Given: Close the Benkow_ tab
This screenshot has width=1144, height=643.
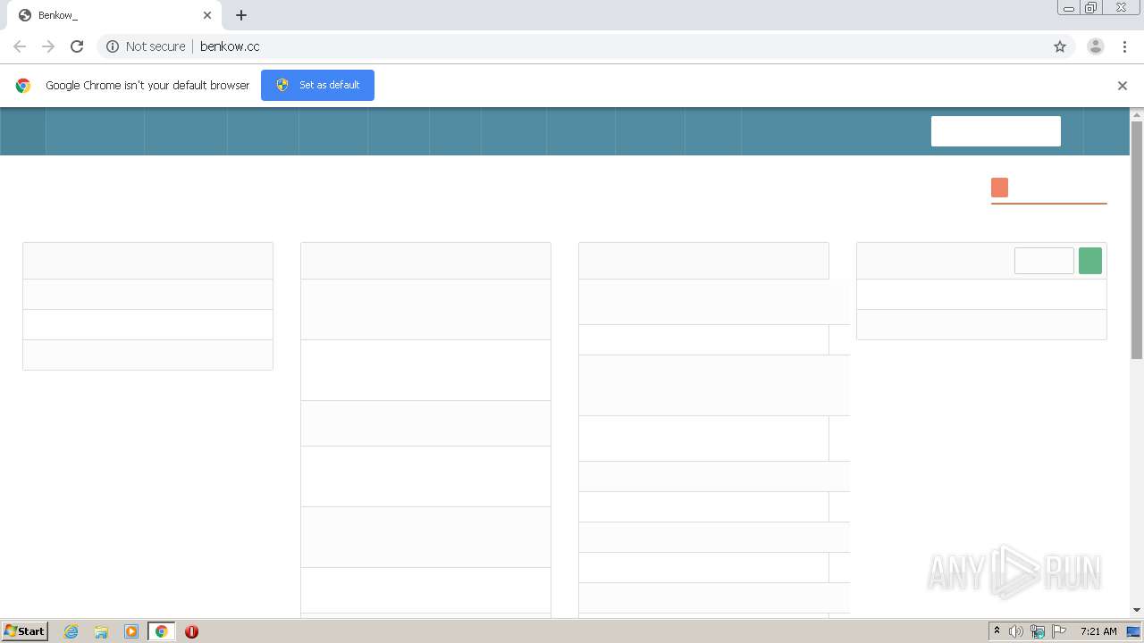Looking at the screenshot, I should click(x=207, y=15).
